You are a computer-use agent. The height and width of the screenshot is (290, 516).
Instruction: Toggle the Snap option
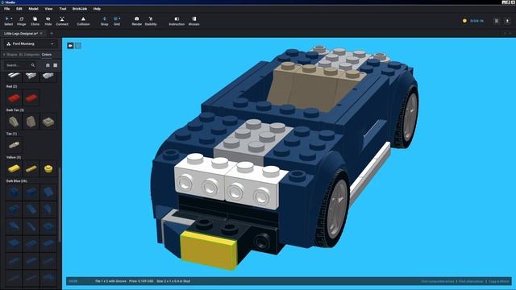(104, 21)
